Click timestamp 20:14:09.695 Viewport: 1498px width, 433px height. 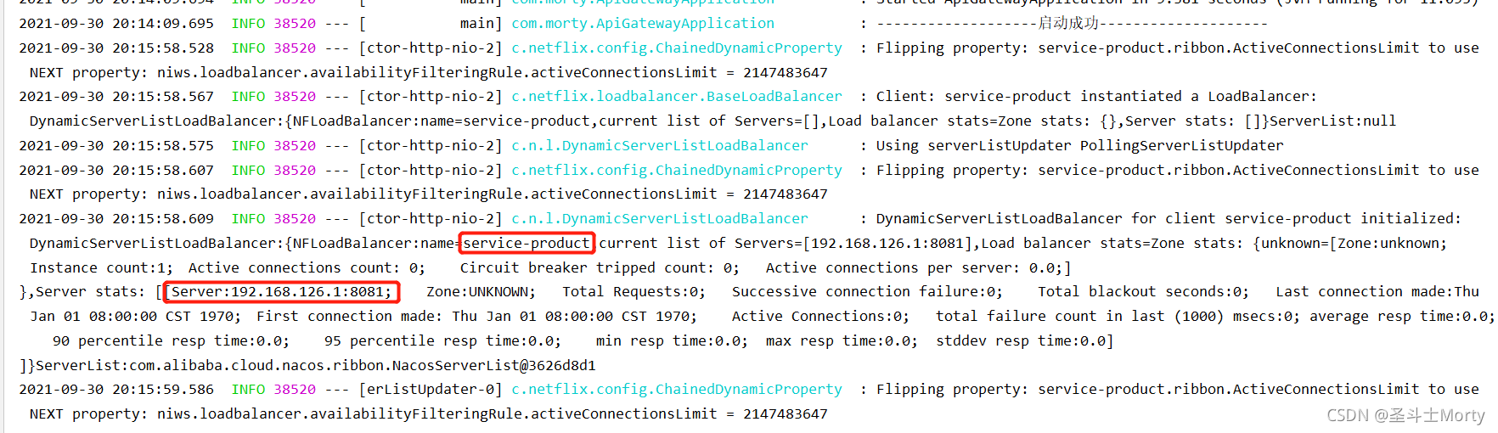[x=163, y=24]
